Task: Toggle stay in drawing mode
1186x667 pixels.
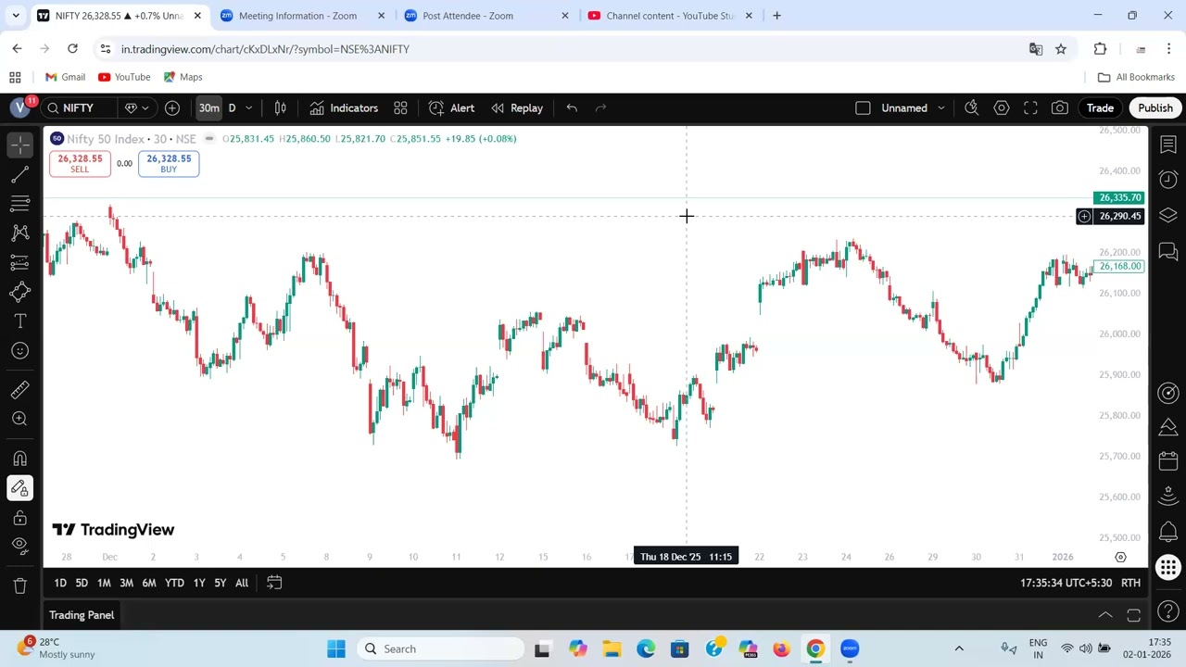Action: click(x=19, y=488)
